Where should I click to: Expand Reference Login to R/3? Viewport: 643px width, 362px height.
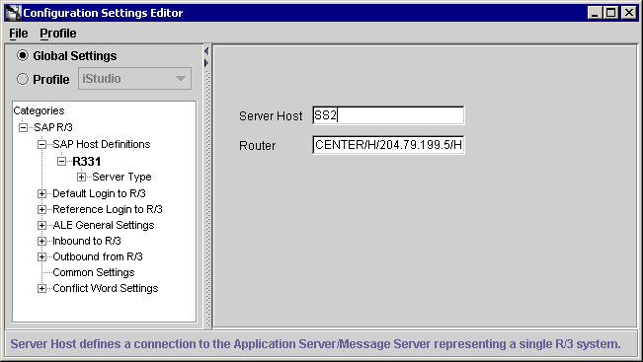pos(41,210)
